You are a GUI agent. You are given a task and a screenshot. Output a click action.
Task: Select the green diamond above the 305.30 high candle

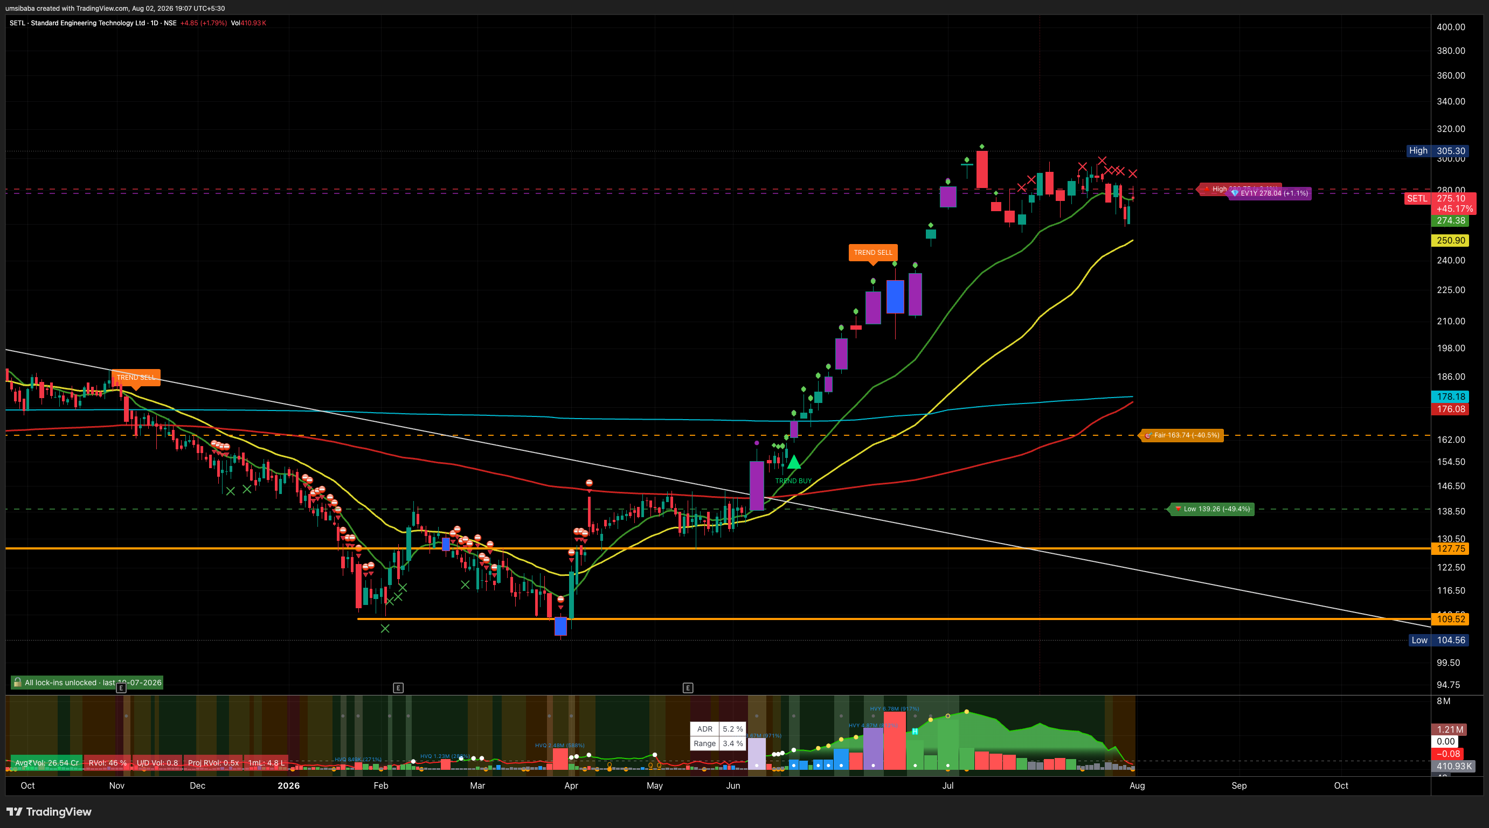coord(982,147)
